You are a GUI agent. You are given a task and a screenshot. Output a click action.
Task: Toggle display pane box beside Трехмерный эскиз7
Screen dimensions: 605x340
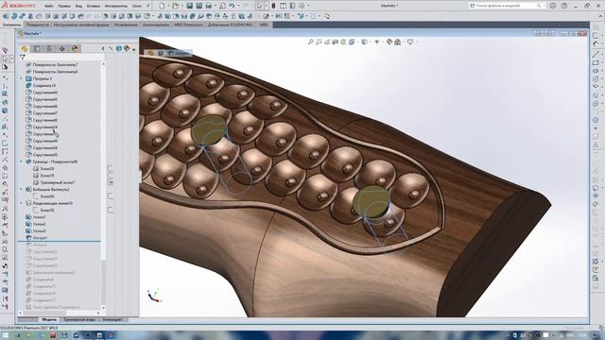click(x=111, y=182)
